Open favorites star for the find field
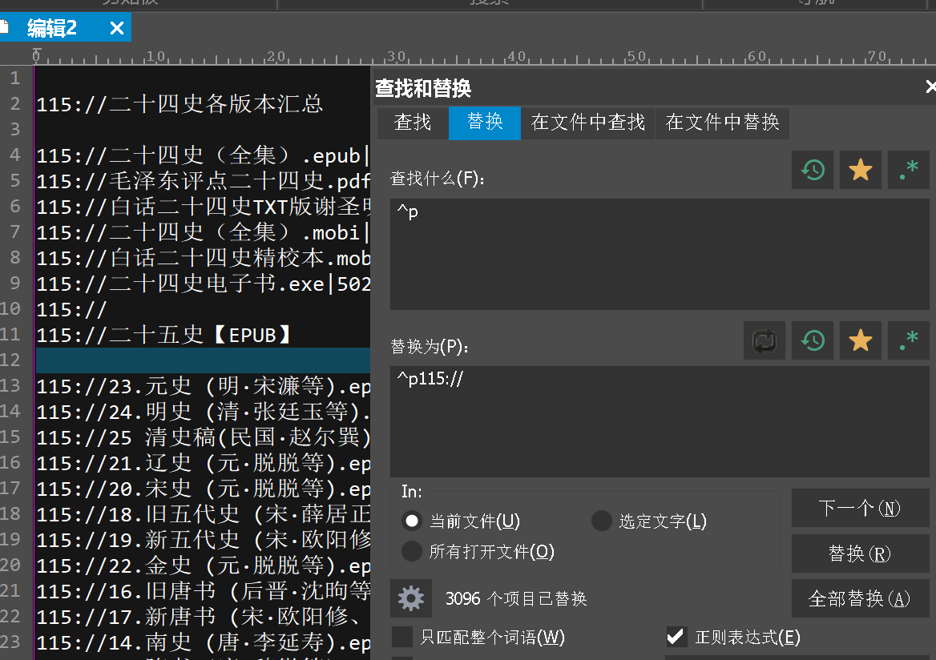The height and width of the screenshot is (660, 936). [x=861, y=170]
